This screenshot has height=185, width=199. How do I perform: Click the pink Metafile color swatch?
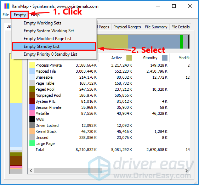click(32, 113)
